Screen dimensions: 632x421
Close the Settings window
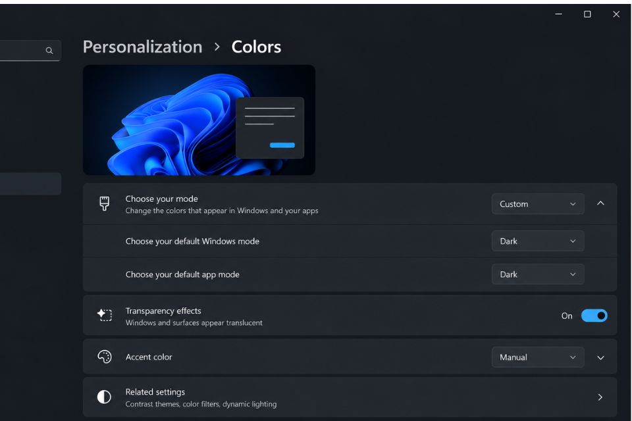[616, 14]
